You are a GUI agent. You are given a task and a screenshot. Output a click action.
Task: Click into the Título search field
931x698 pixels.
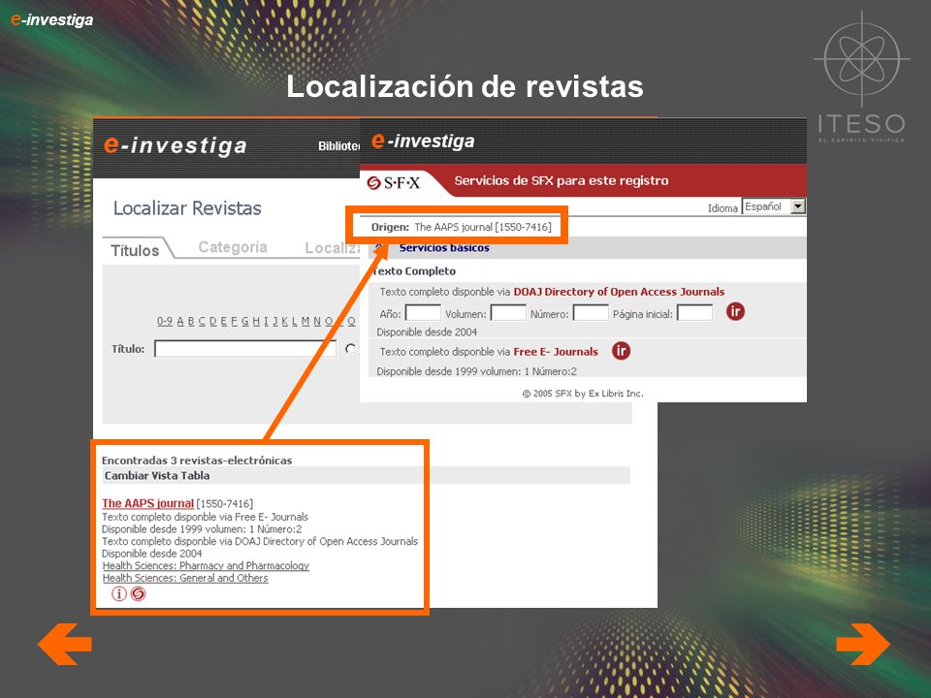(245, 348)
